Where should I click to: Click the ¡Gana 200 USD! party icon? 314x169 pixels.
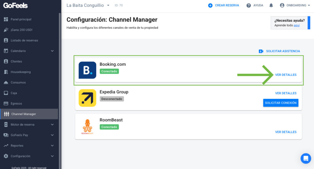click(x=6, y=30)
